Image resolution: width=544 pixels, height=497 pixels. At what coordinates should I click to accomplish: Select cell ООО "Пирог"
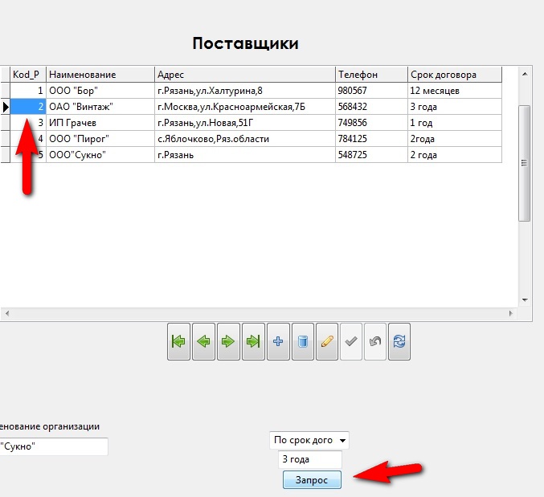[100, 139]
